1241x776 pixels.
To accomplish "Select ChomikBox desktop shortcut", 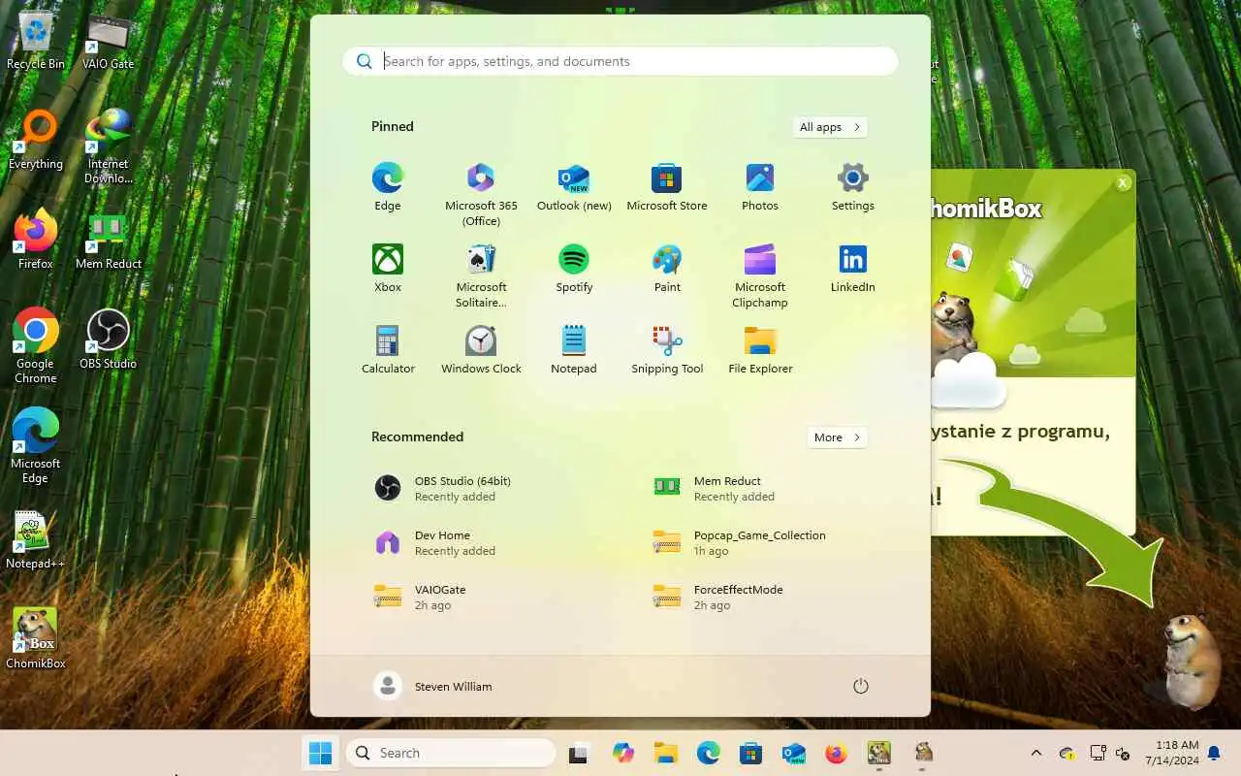I will [x=36, y=639].
